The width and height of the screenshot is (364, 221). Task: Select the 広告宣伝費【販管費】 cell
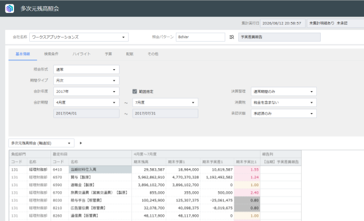[x=101, y=208]
